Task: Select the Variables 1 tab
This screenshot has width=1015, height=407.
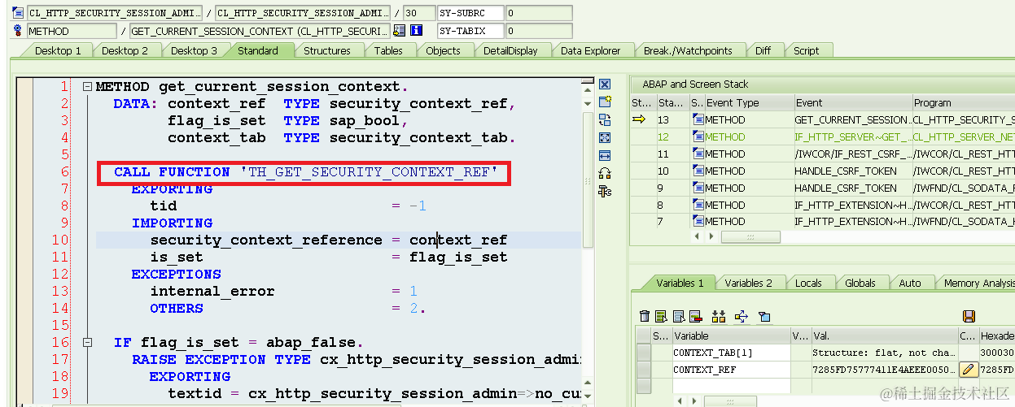Action: (x=680, y=283)
